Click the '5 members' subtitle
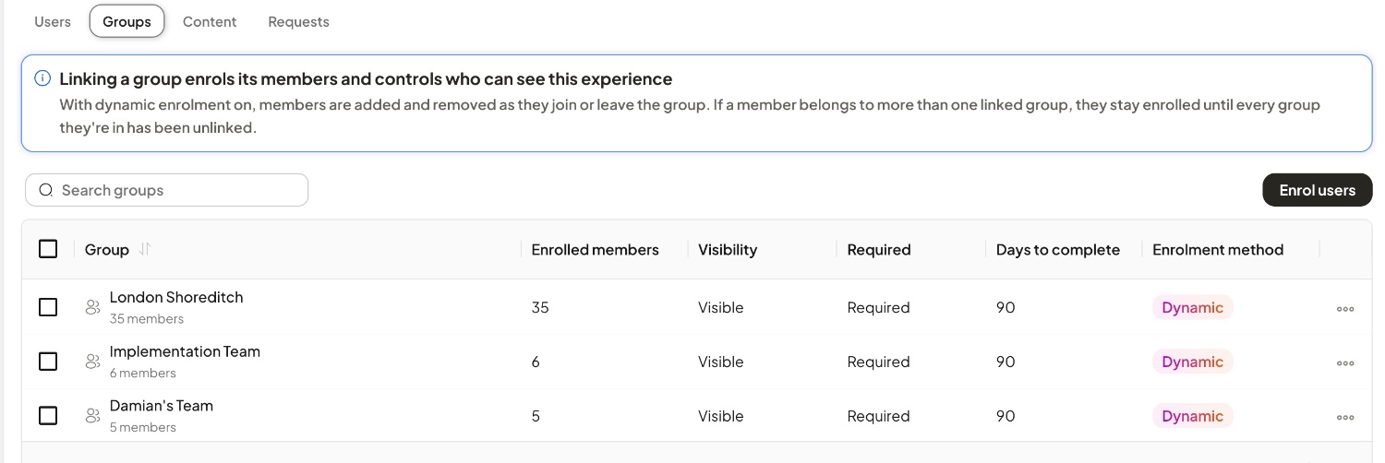 pyautogui.click(x=143, y=428)
